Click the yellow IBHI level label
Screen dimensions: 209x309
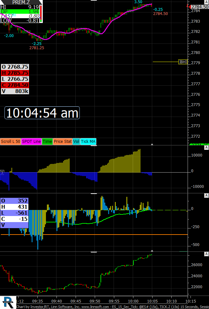pos(183,62)
